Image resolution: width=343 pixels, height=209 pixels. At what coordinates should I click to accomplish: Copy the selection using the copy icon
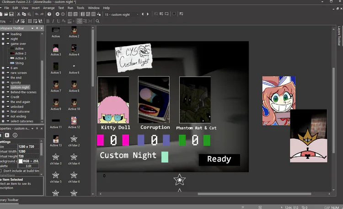pyautogui.click(x=24, y=14)
